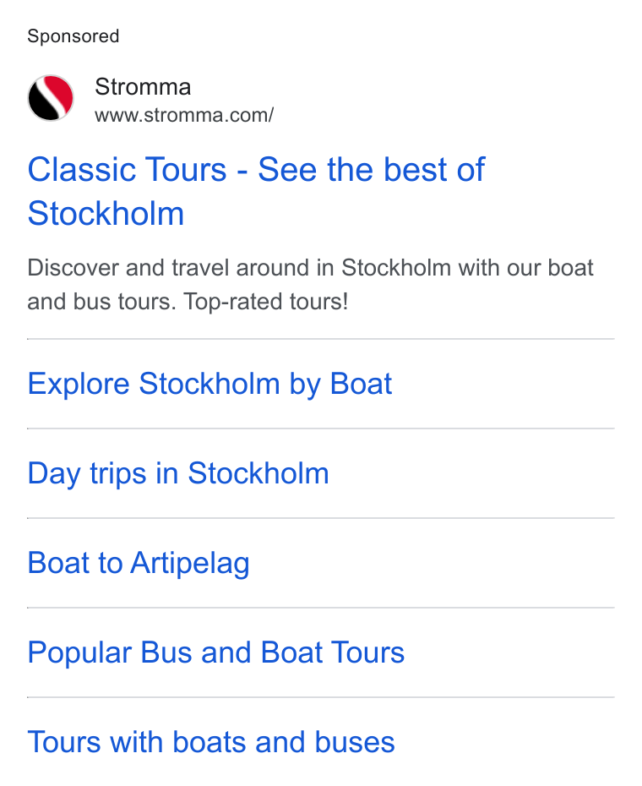Choose the Artipelag boat sitelink
Image resolution: width=642 pixels, height=786 pixels.
(x=139, y=563)
